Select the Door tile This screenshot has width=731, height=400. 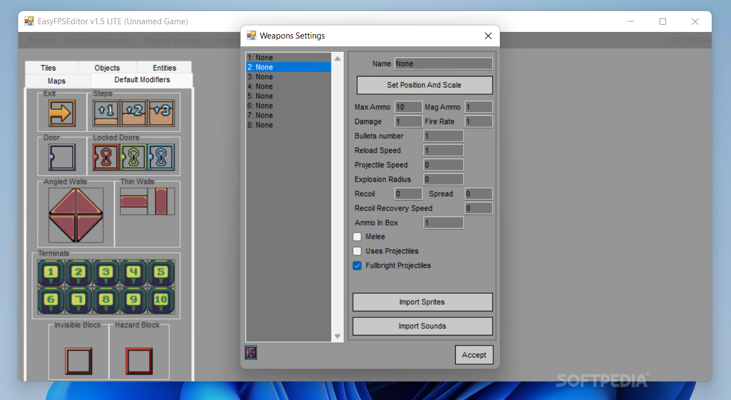62,157
